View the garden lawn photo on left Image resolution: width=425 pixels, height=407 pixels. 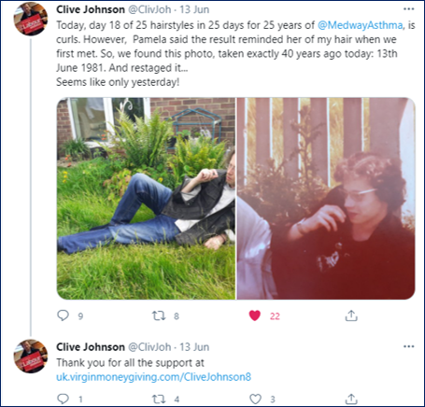point(146,199)
